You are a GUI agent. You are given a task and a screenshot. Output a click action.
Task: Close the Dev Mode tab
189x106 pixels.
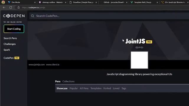(x=35, y=2)
